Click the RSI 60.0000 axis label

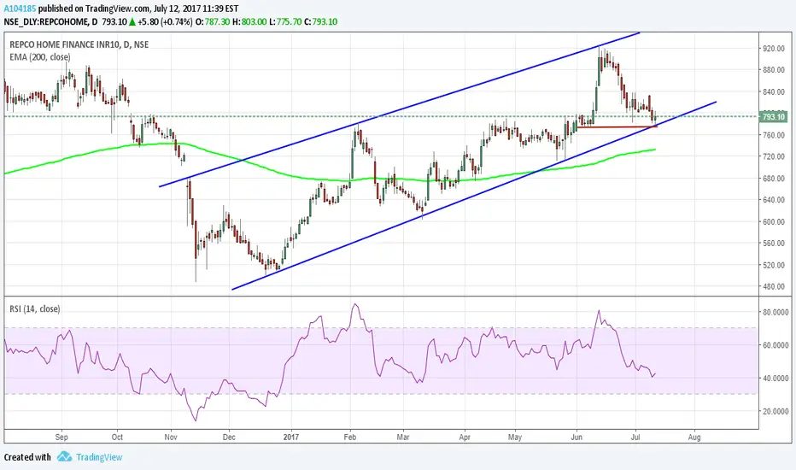pos(776,345)
